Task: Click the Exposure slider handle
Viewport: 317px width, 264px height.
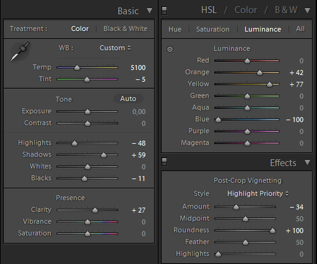Action: click(87, 112)
